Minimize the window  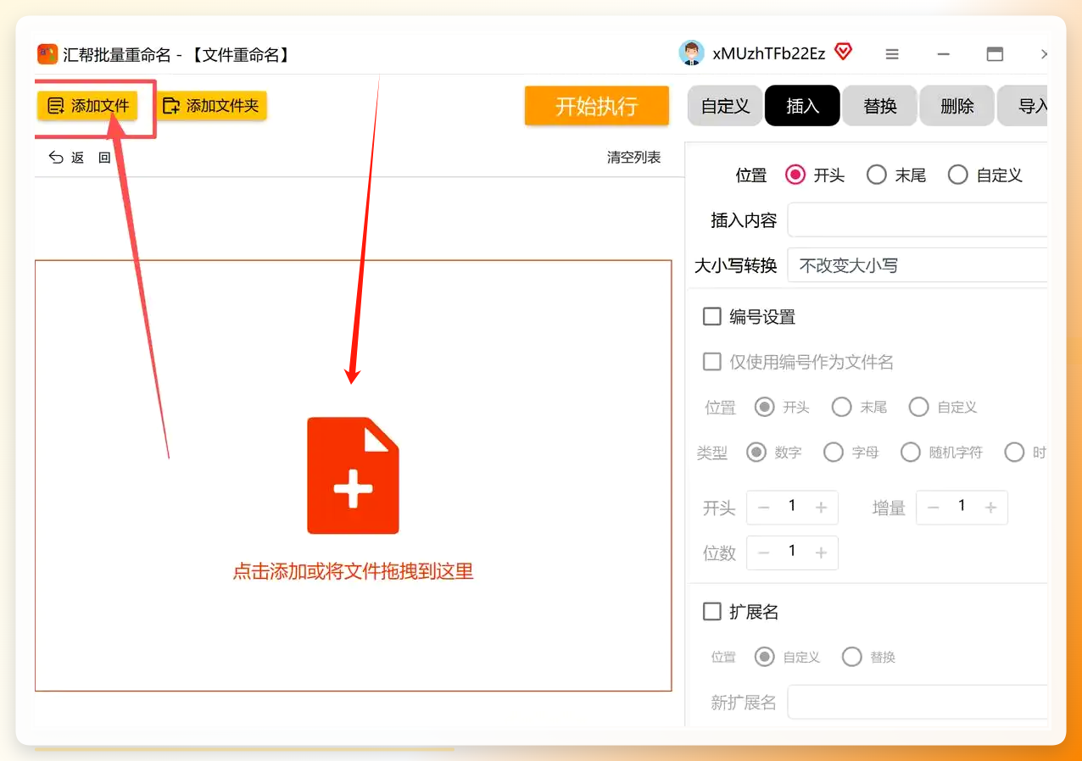(x=943, y=54)
